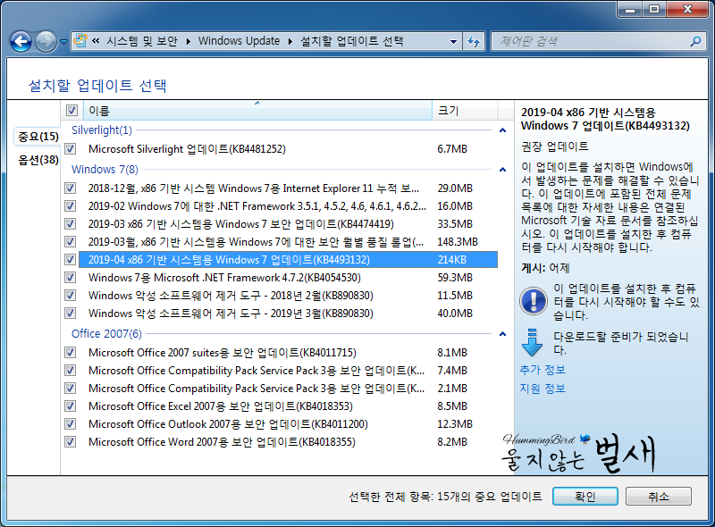
Task: Uncheck the highlighted KB4493132 update checkbox
Action: 71,259
